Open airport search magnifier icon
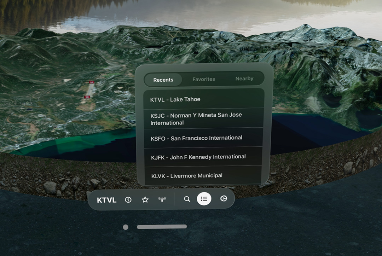Viewport: 382px width, 256px height. (187, 199)
